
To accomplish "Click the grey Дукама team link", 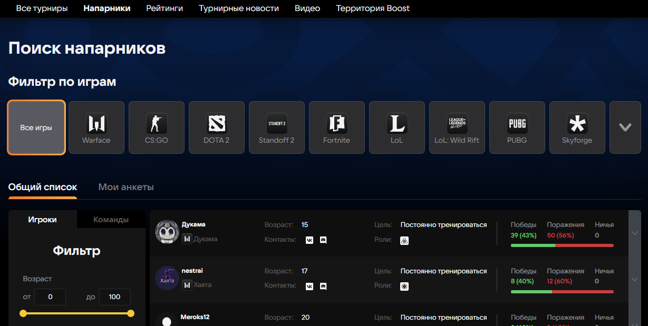I will coord(206,239).
